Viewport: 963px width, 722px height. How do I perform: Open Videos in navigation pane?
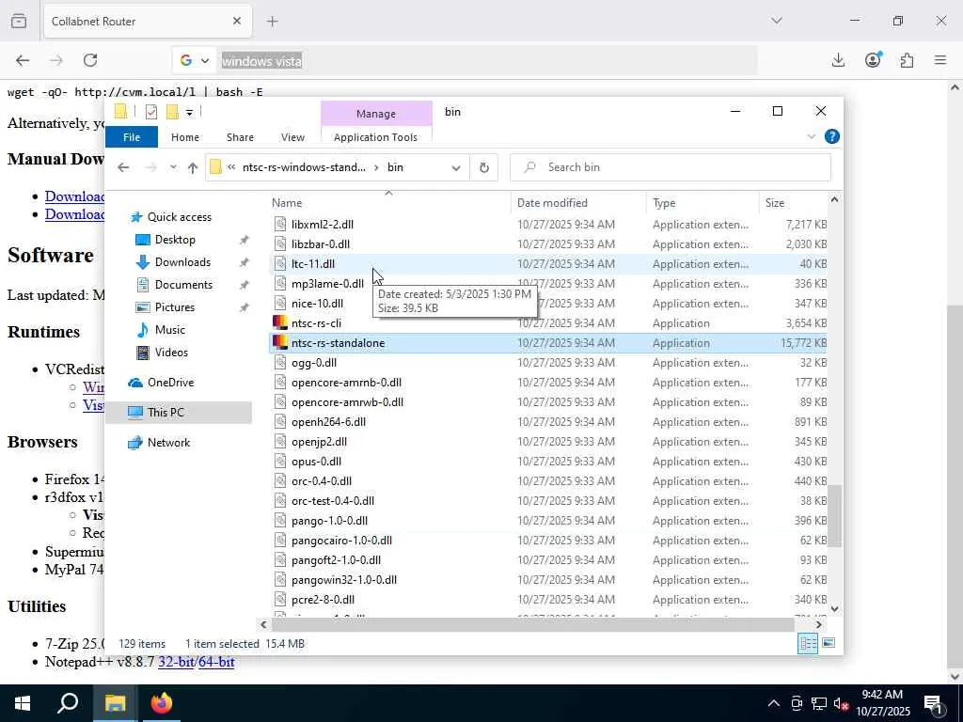pyautogui.click(x=171, y=353)
